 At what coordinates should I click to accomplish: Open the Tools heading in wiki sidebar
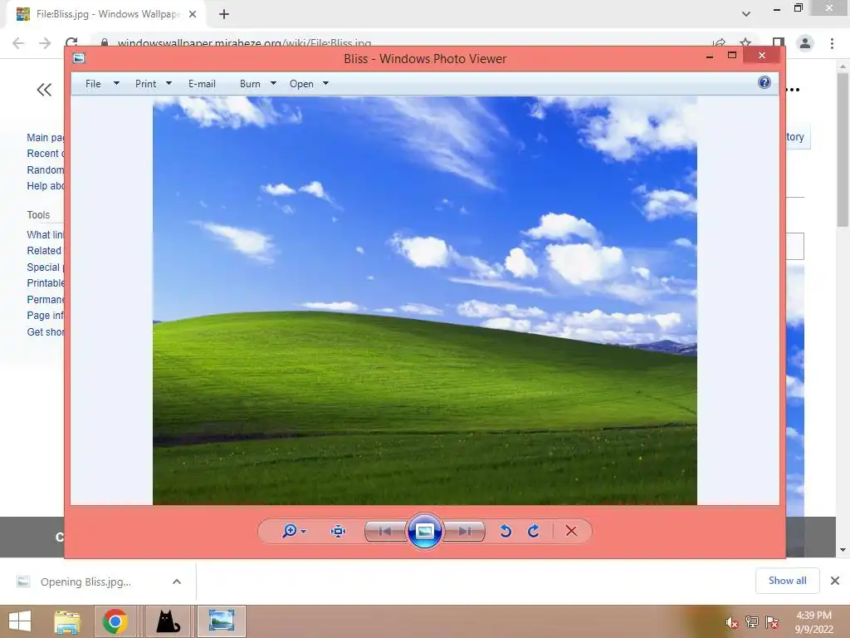[x=38, y=215]
